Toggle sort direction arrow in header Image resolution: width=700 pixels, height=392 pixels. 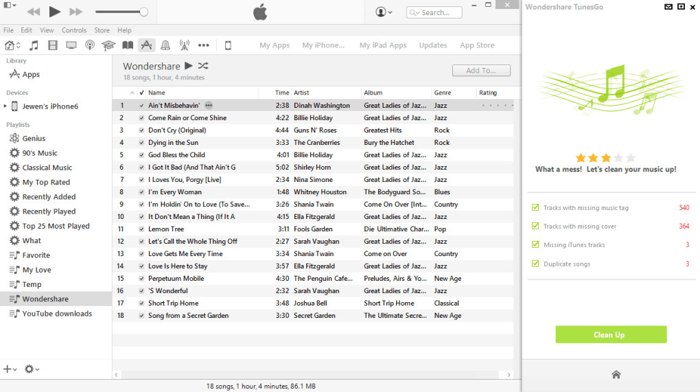(132, 93)
